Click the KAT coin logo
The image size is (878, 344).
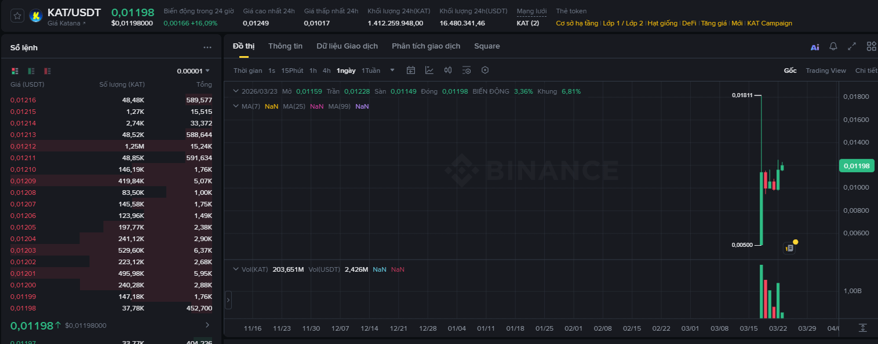[x=36, y=16]
